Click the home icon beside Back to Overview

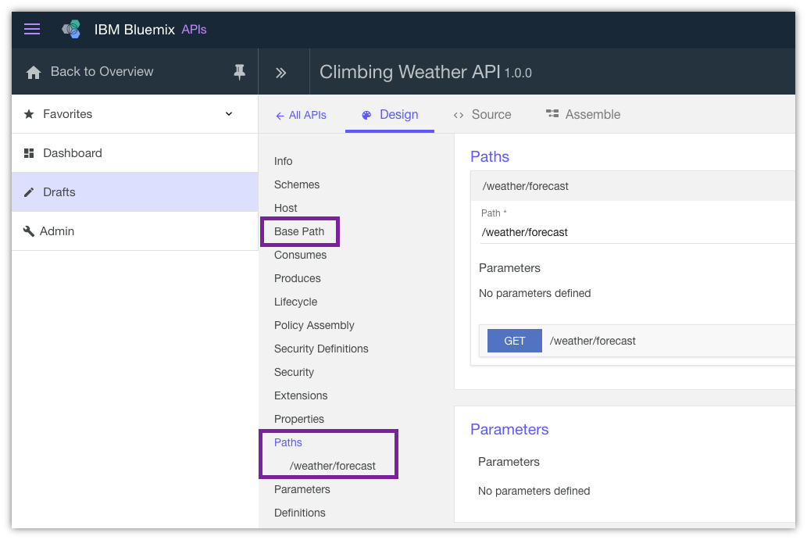tap(33, 71)
